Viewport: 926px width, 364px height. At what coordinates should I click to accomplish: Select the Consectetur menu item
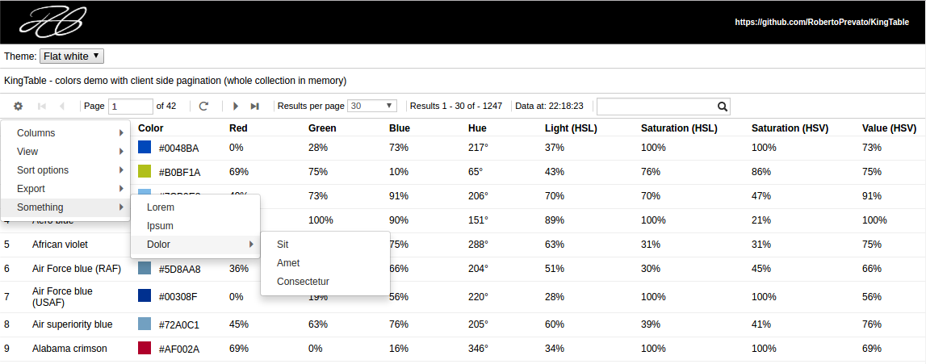pos(303,282)
